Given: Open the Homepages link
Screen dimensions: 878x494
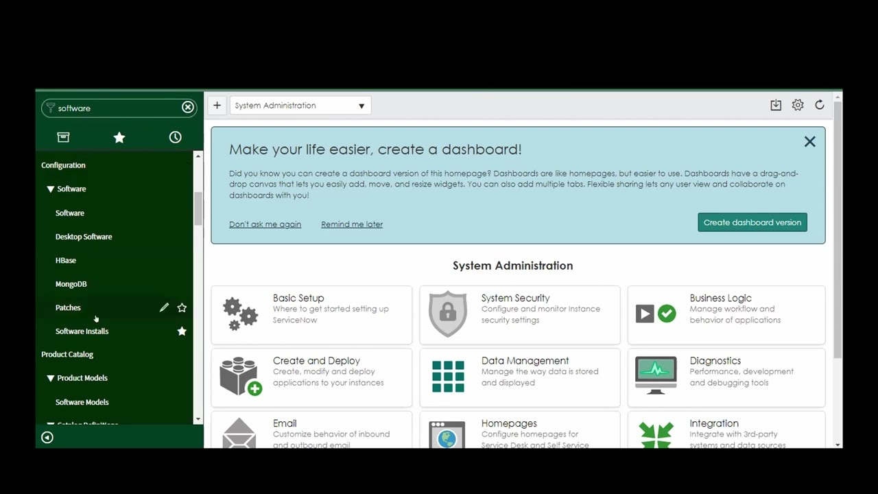Looking at the screenshot, I should (x=509, y=423).
